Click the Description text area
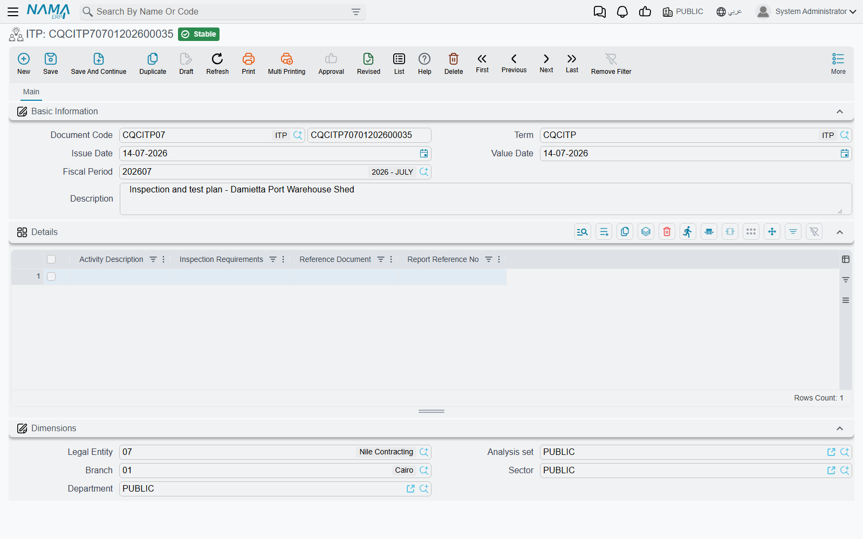 pyautogui.click(x=485, y=199)
